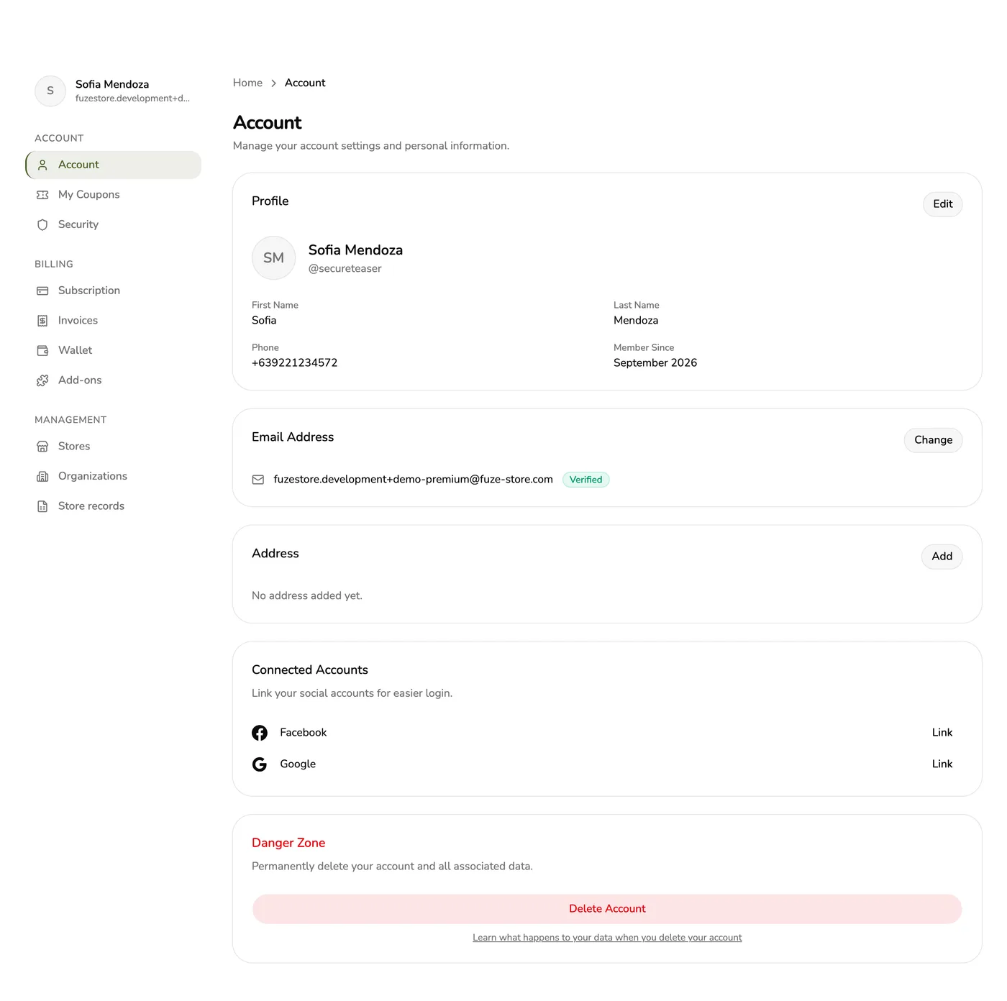Click the full email address text
The width and height of the screenshot is (1007, 1001).
tap(413, 480)
